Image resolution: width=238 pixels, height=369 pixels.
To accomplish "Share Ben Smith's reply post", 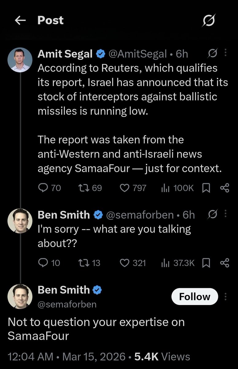I will click(x=225, y=263).
